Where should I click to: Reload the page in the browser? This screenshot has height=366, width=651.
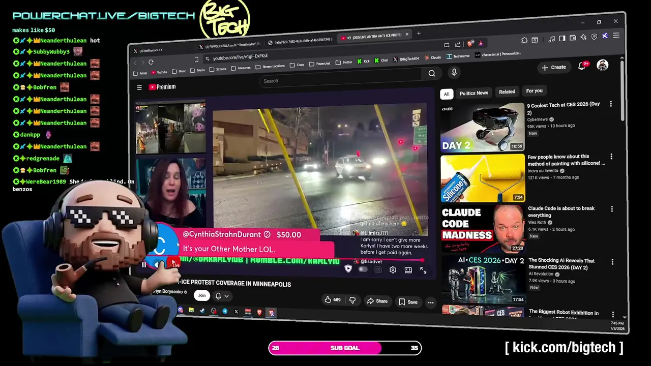tap(151, 62)
